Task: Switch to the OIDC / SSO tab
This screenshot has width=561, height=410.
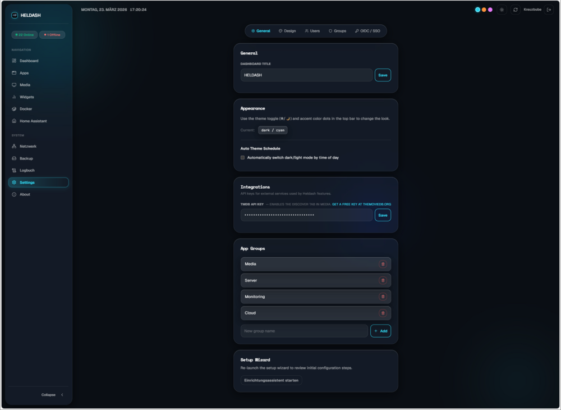Action: 367,31
